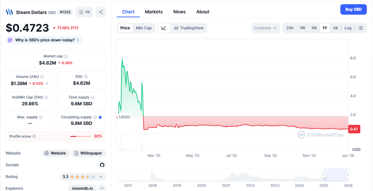Viewport: 373px width, 191px height.
Task: Open the News tab
Action: pyautogui.click(x=179, y=12)
